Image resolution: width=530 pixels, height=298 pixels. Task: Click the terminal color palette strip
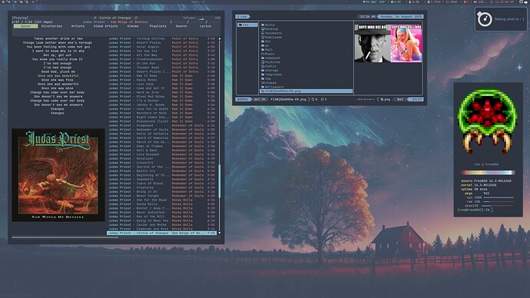tap(488, 172)
